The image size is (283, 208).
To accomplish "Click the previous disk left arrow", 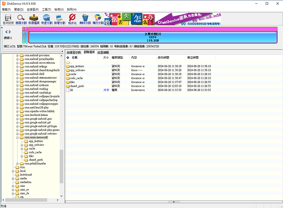I will [6, 32].
